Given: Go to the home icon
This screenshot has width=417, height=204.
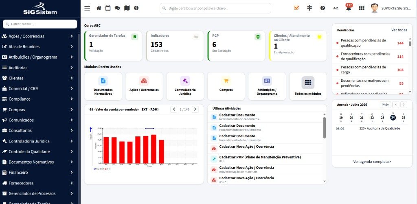Looking at the screenshot, I should 99,8.
